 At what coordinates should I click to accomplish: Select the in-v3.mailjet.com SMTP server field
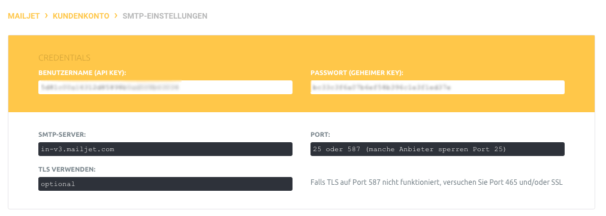tap(165, 149)
